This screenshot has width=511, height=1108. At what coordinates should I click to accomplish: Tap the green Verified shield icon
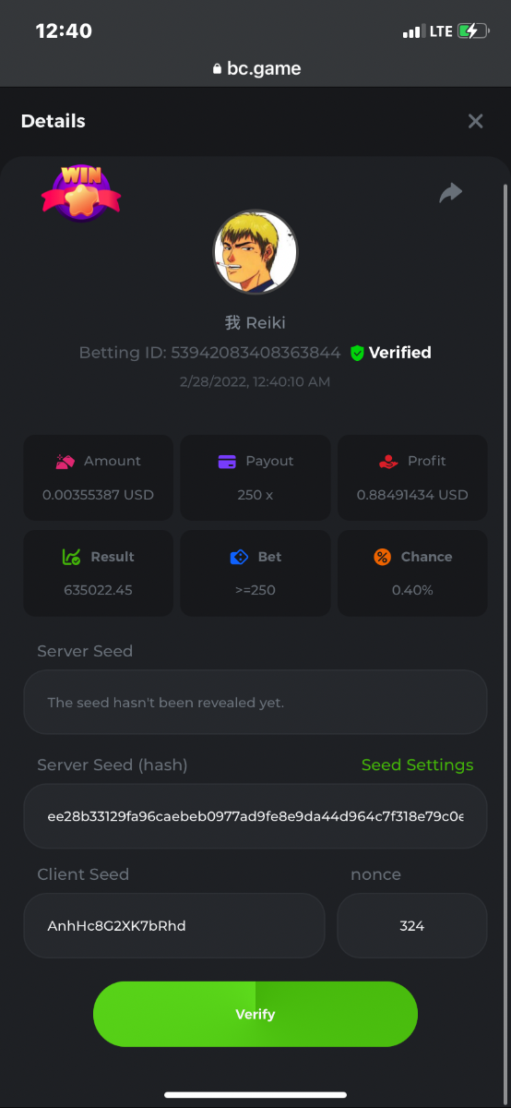357,353
